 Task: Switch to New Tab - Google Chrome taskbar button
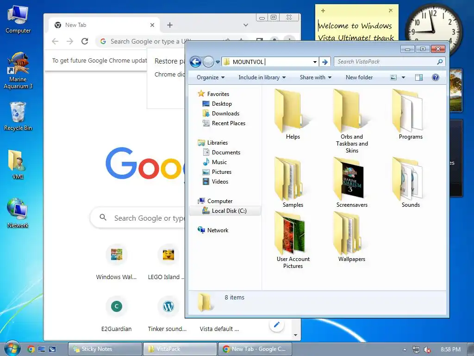click(x=255, y=349)
